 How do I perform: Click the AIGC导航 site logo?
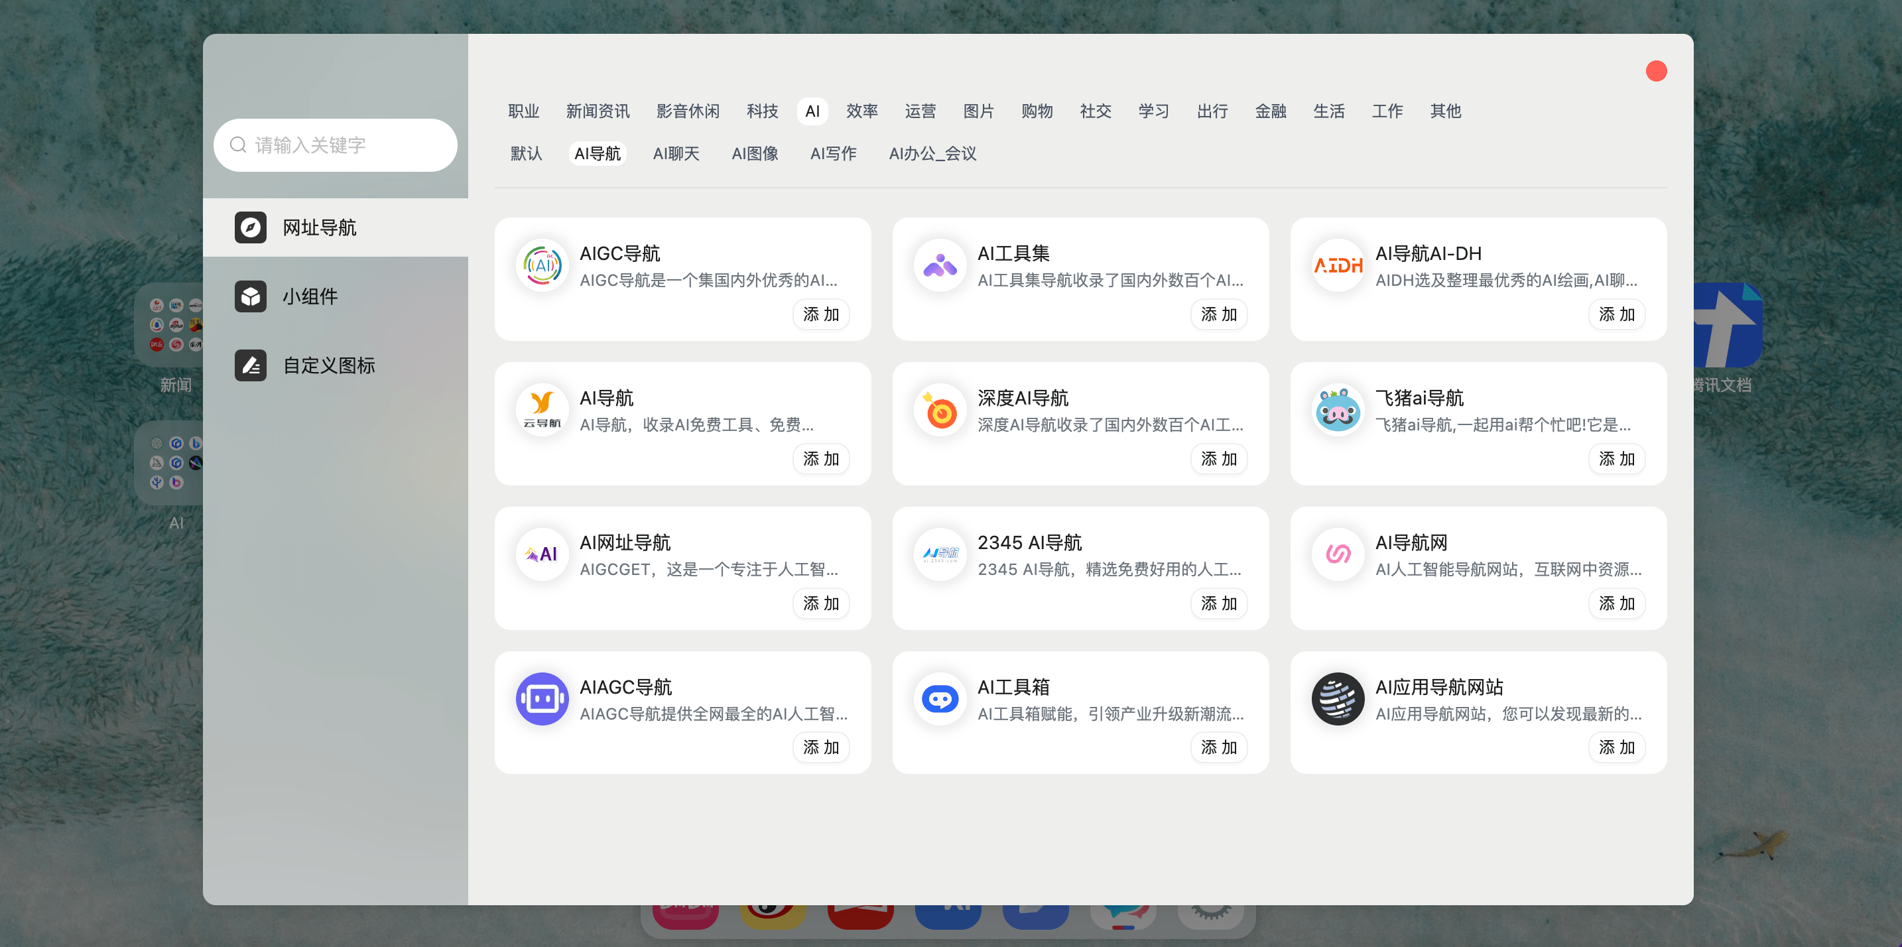(542, 265)
